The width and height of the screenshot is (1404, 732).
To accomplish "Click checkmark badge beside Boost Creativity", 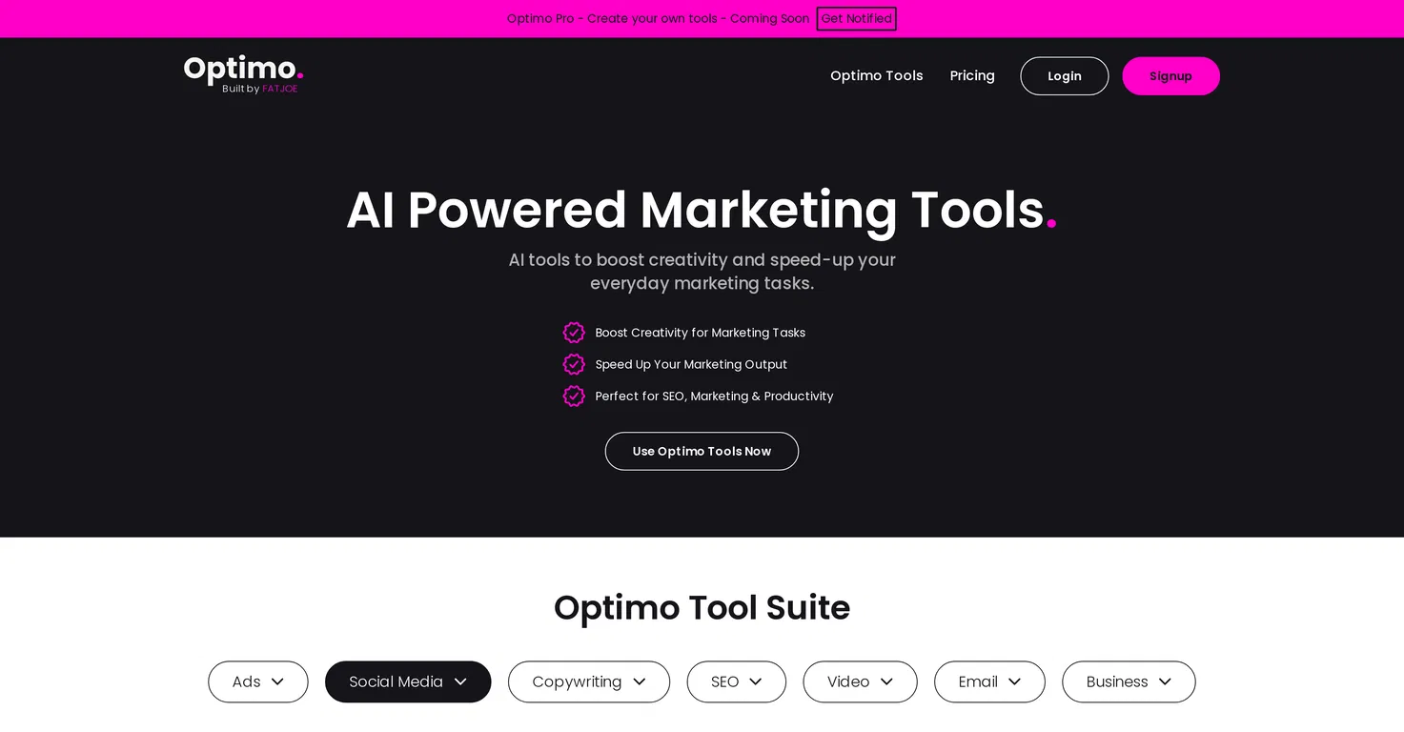I will [574, 333].
